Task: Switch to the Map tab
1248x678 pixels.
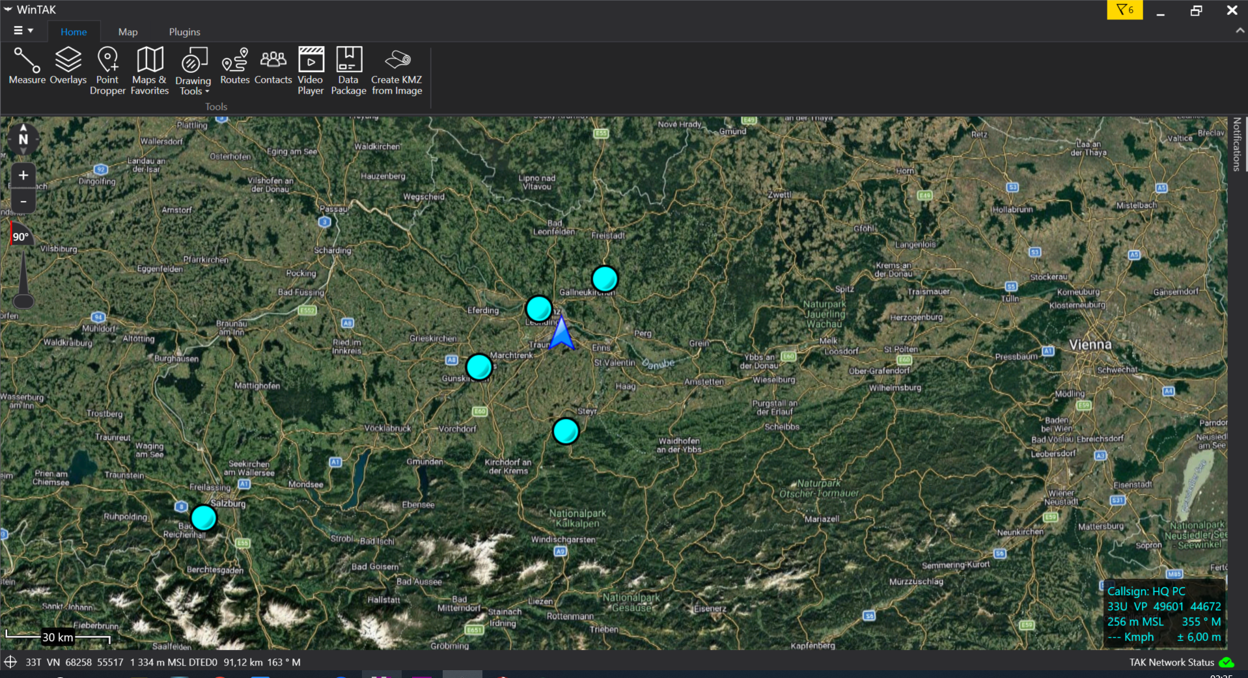Action: click(128, 32)
